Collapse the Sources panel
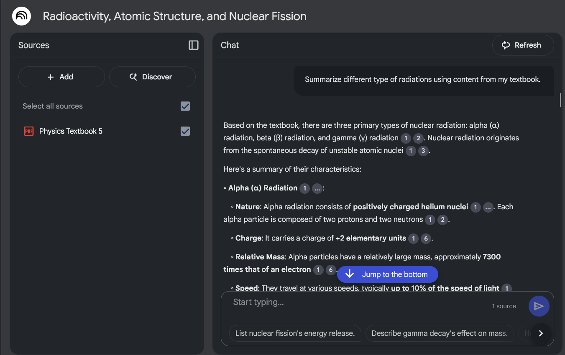 193,45
